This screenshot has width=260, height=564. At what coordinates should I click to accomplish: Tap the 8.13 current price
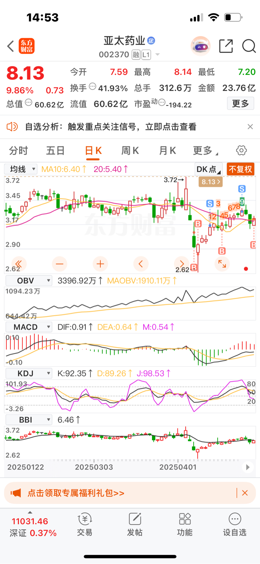tap(25, 73)
